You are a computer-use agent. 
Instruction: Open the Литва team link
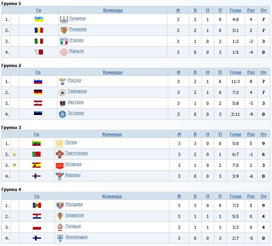click(x=71, y=142)
